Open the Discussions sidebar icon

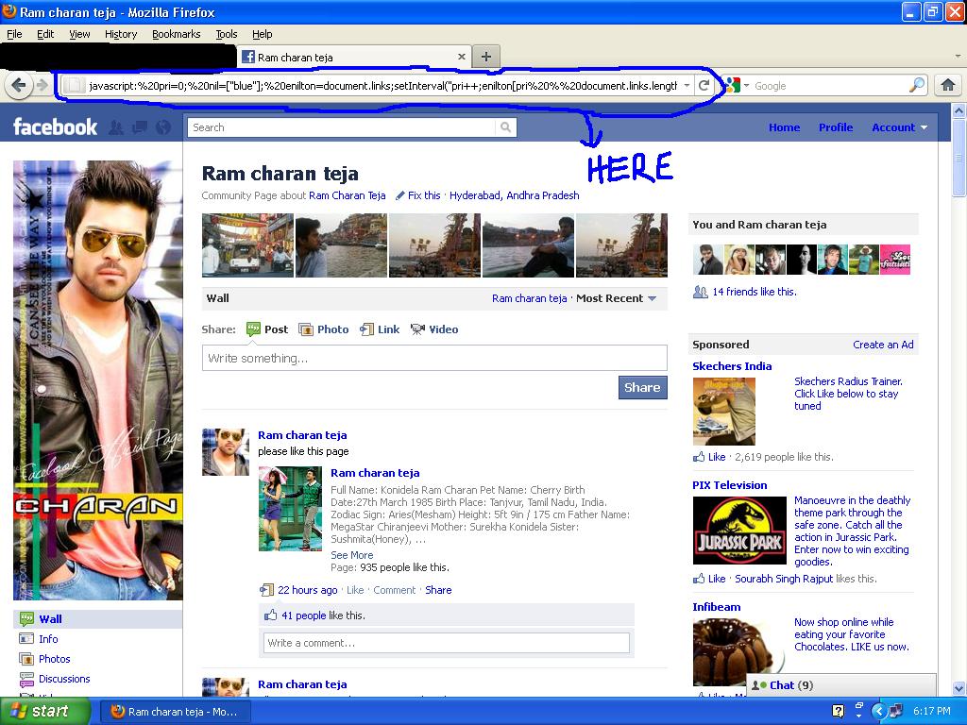click(26, 679)
